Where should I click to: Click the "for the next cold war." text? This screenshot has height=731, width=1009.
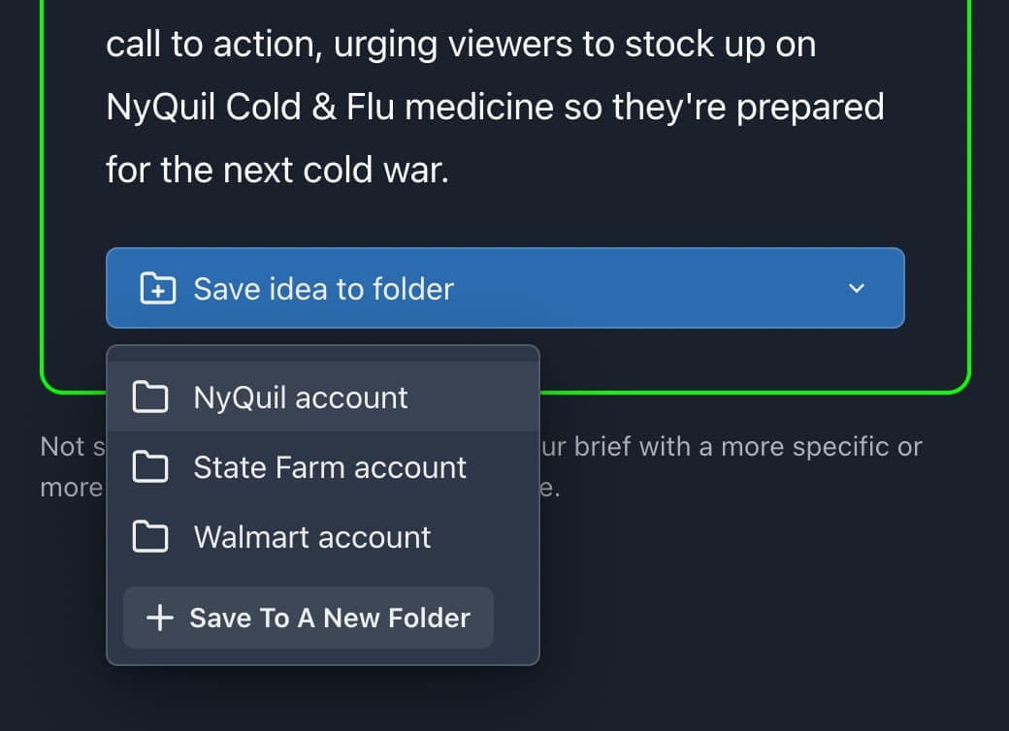click(277, 171)
